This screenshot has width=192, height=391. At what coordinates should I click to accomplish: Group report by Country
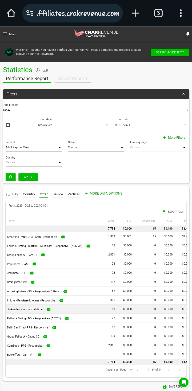pyautogui.click(x=29, y=194)
